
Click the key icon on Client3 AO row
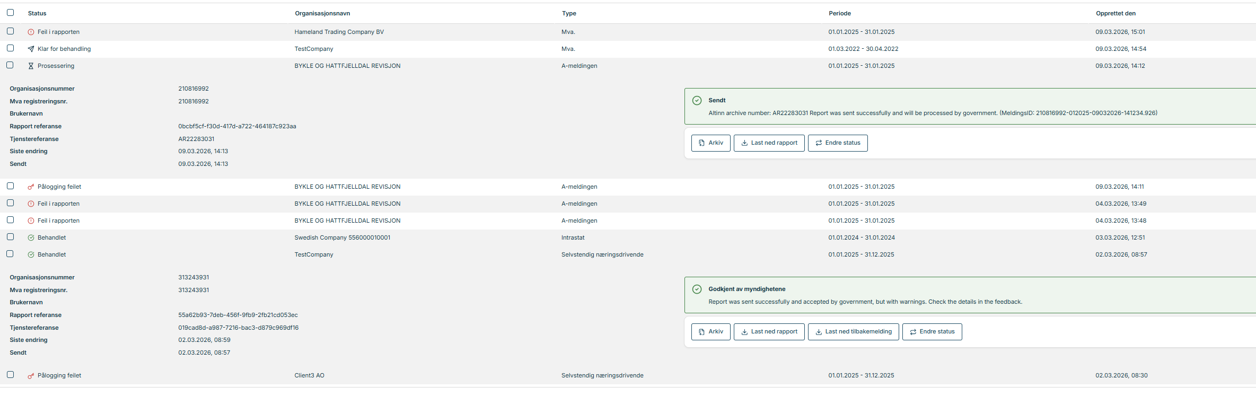(31, 376)
